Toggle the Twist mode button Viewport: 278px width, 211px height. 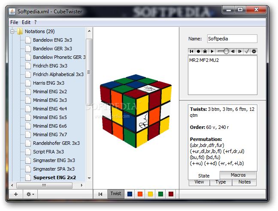pyautogui.click(x=116, y=193)
